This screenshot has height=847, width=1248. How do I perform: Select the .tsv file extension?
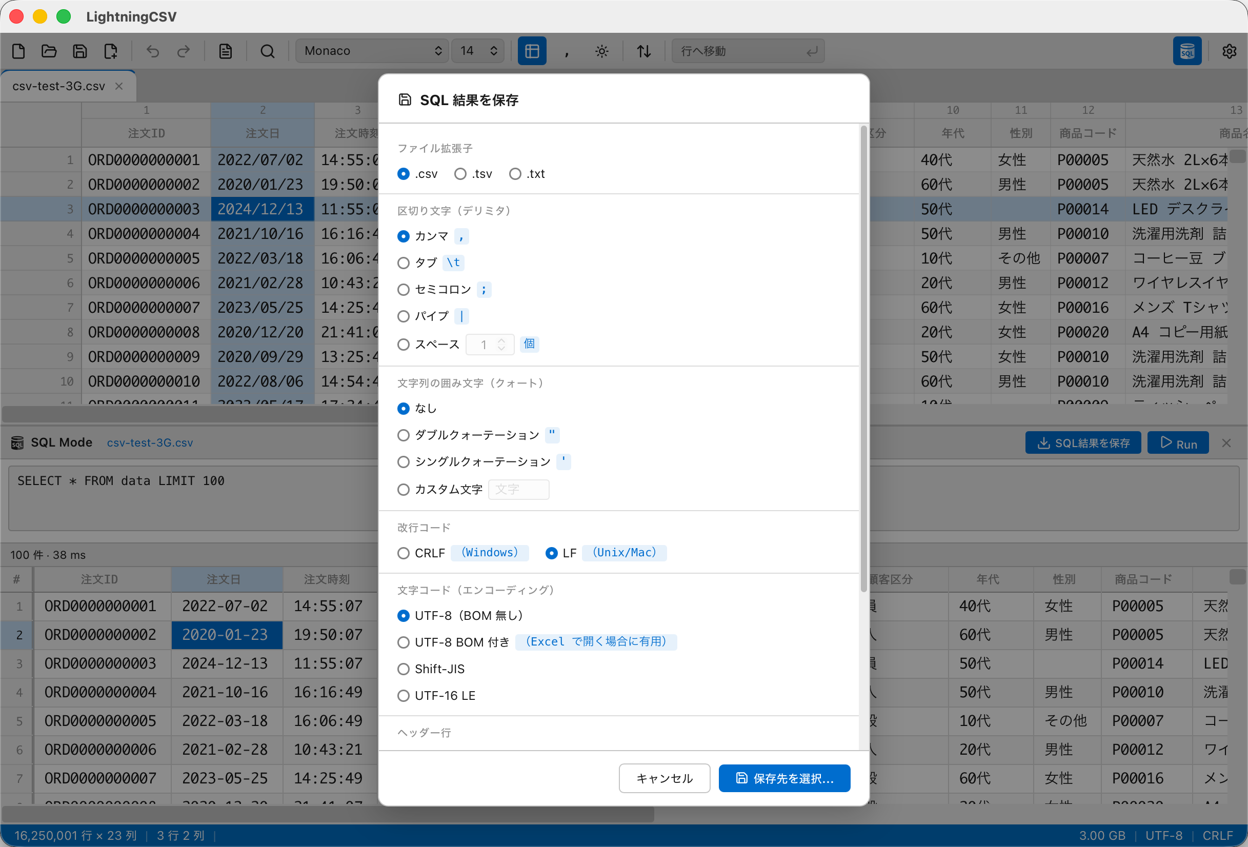(473, 174)
